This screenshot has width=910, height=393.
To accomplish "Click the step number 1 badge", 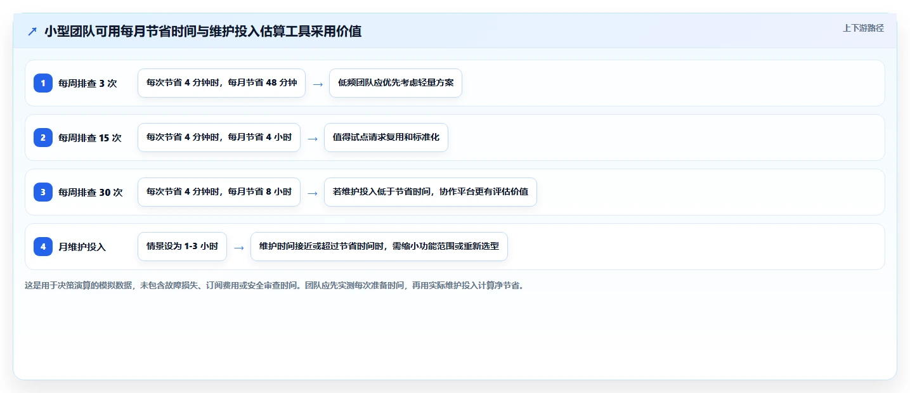I will point(43,83).
